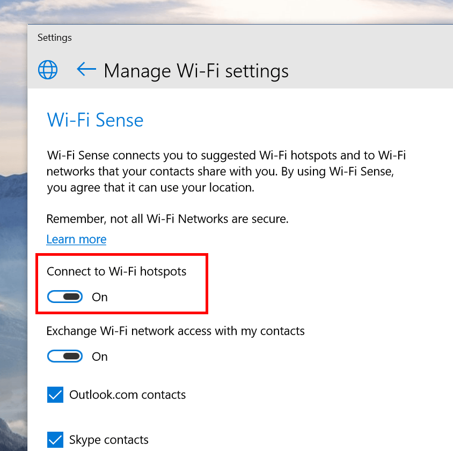The width and height of the screenshot is (453, 451).
Task: Turn off Connect to Wi-Fi hotspots switch
Action: point(65,297)
